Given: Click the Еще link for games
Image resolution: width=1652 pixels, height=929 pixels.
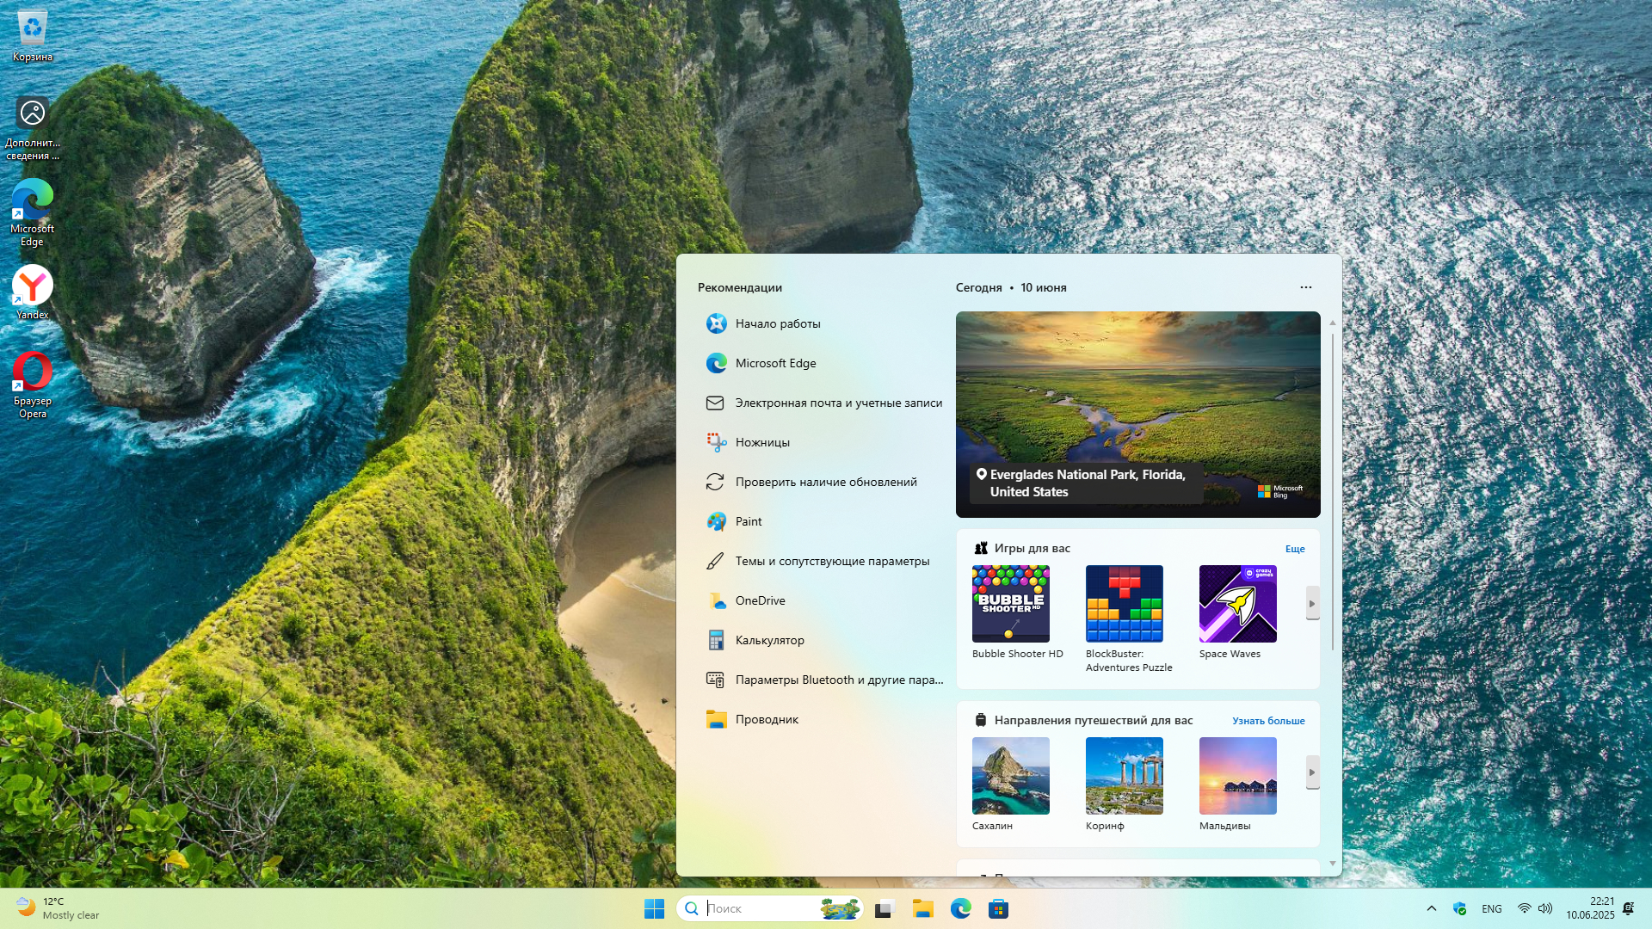Looking at the screenshot, I should pyautogui.click(x=1295, y=549).
